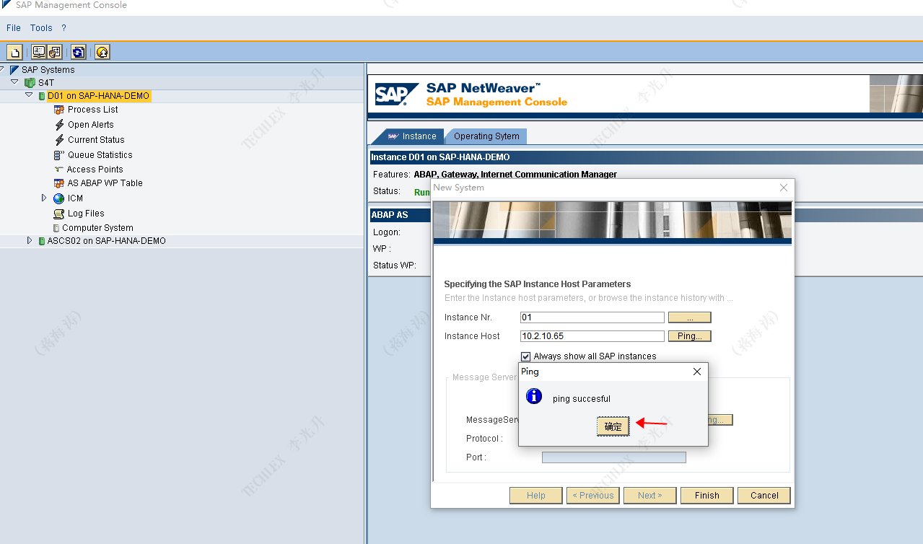Open the Queue Statistics icon
The width and height of the screenshot is (923, 544).
(59, 155)
